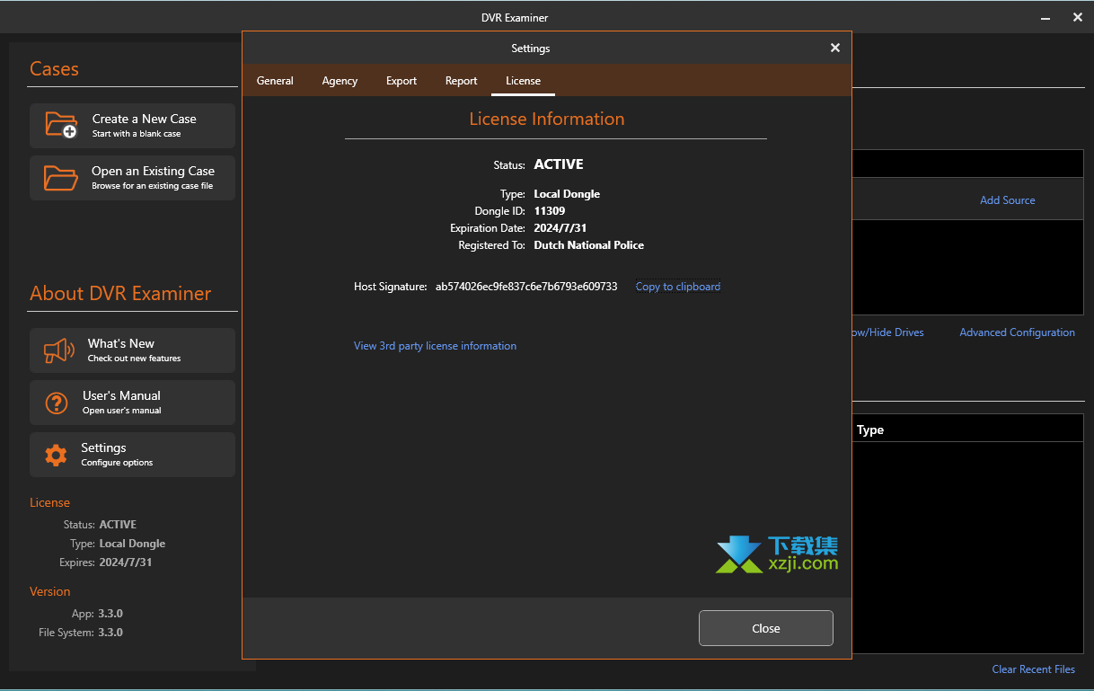This screenshot has width=1094, height=691.
Task: Click the gear Settings icon
Action: tap(57, 455)
